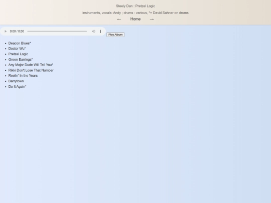Select the track Doctor Wu*
This screenshot has width=271, height=203.
click(17, 49)
